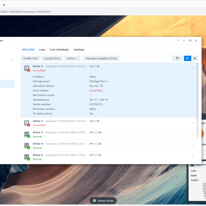Open Storage Manager help question mark

click(x=177, y=41)
